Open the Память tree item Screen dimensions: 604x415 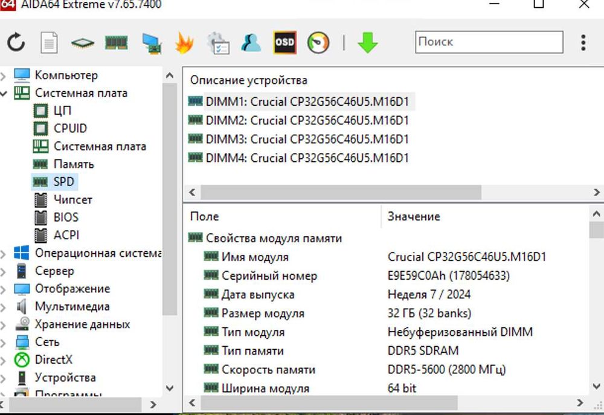74,164
